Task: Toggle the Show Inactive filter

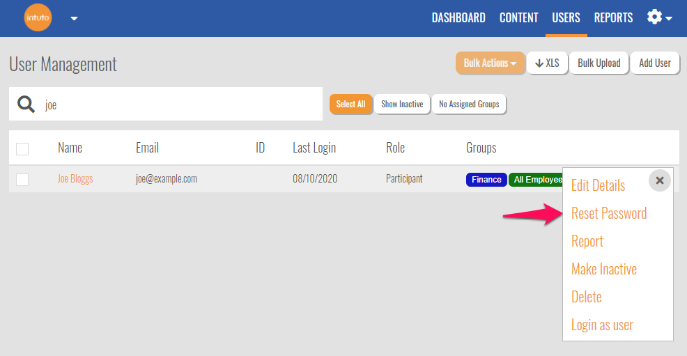Action: pyautogui.click(x=402, y=104)
